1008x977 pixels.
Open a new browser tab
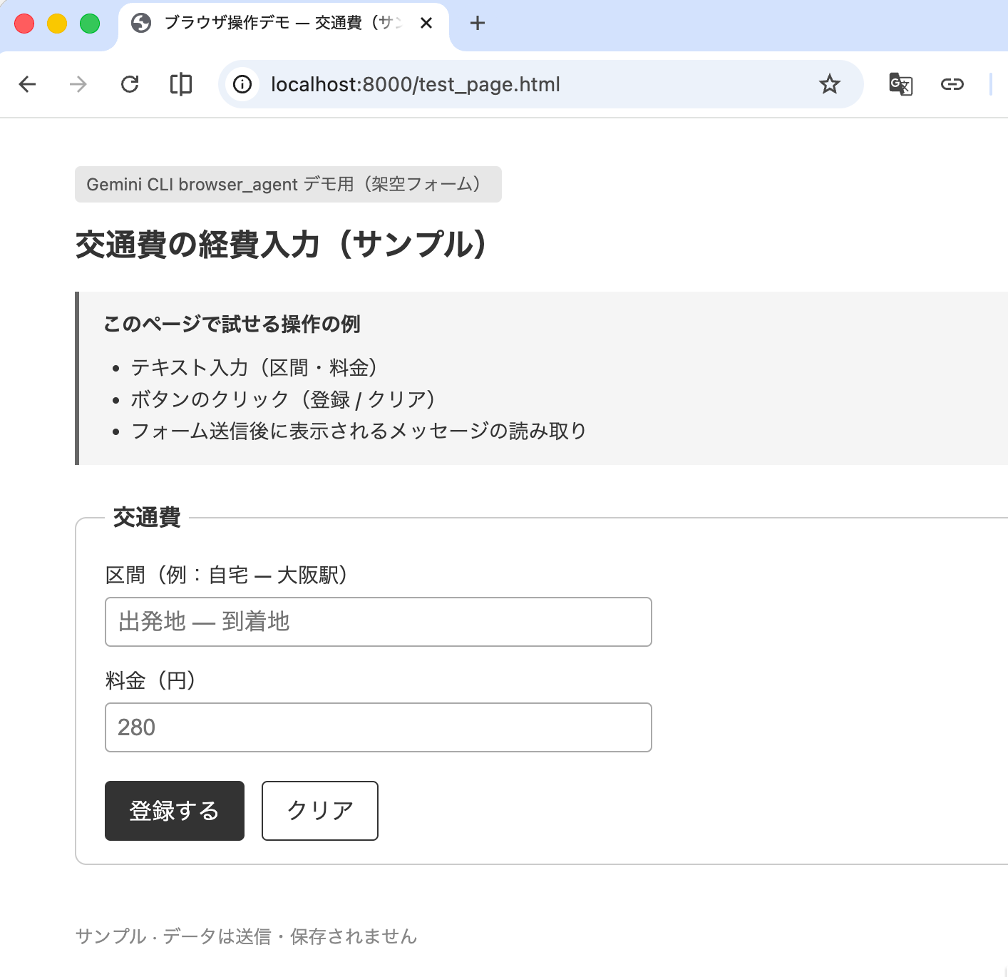pos(478,24)
